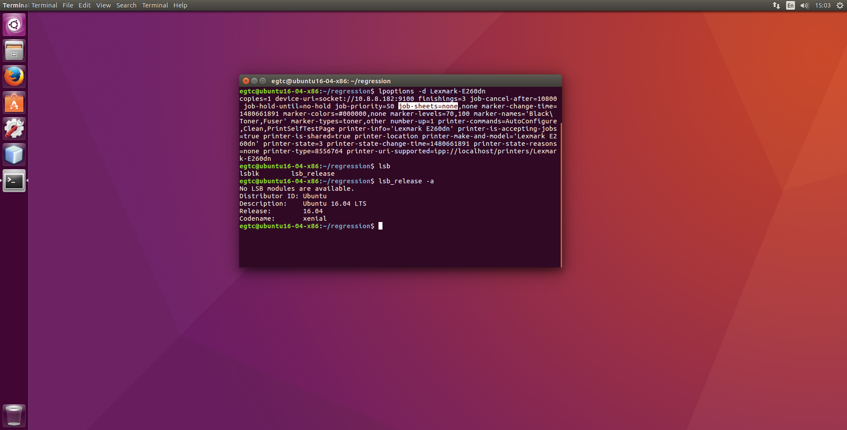The image size is (847, 430).
Task: Open System Settings from launcher
Action: pos(14,129)
